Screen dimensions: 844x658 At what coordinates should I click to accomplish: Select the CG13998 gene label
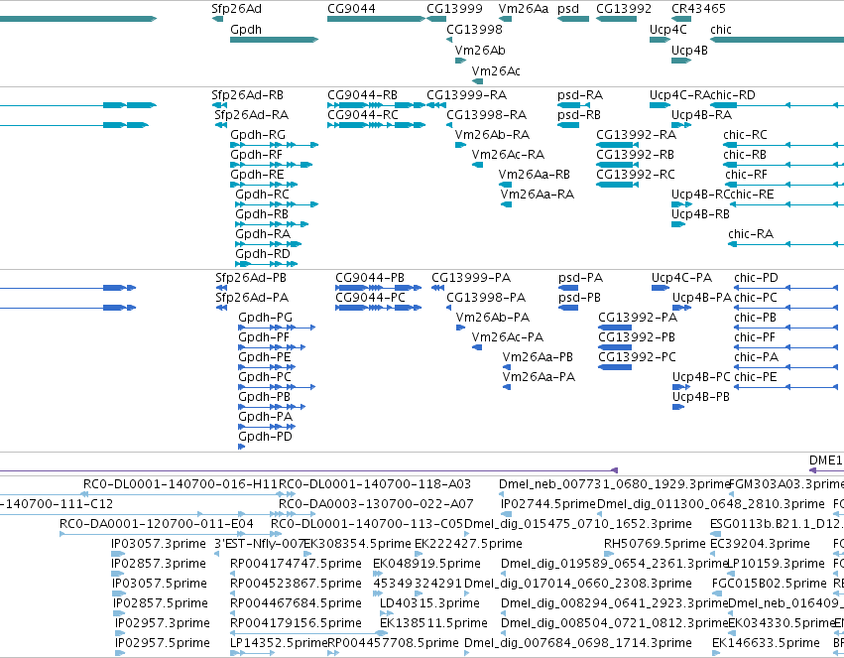(474, 30)
